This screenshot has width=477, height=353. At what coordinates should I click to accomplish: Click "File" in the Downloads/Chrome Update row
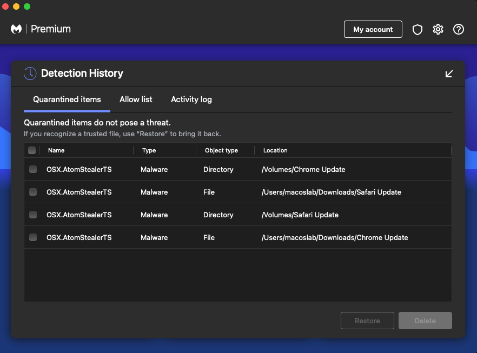pos(209,237)
